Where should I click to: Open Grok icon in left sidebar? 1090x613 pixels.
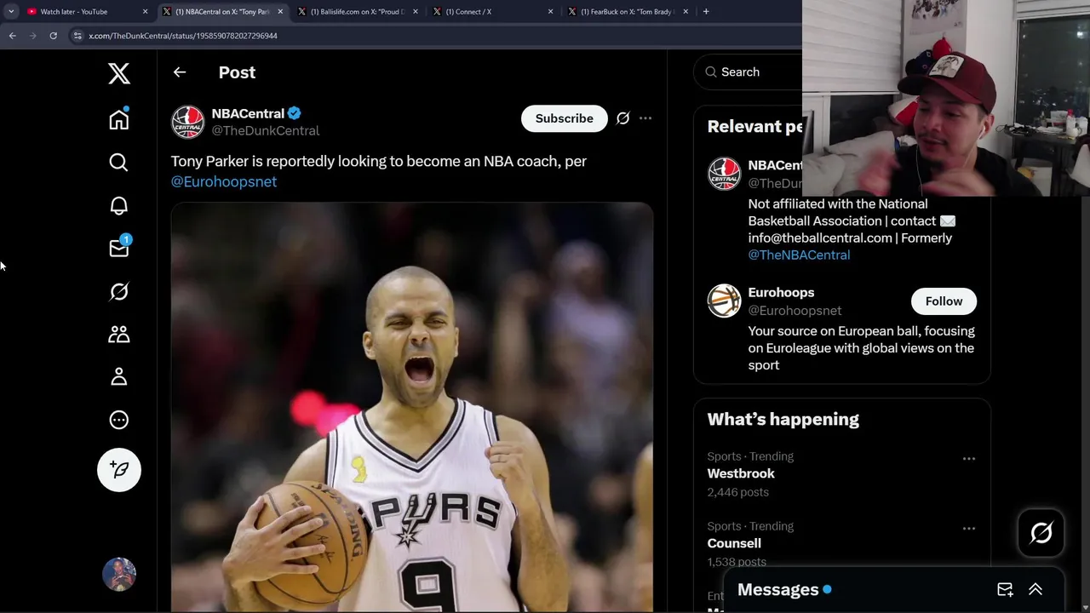coord(119,291)
